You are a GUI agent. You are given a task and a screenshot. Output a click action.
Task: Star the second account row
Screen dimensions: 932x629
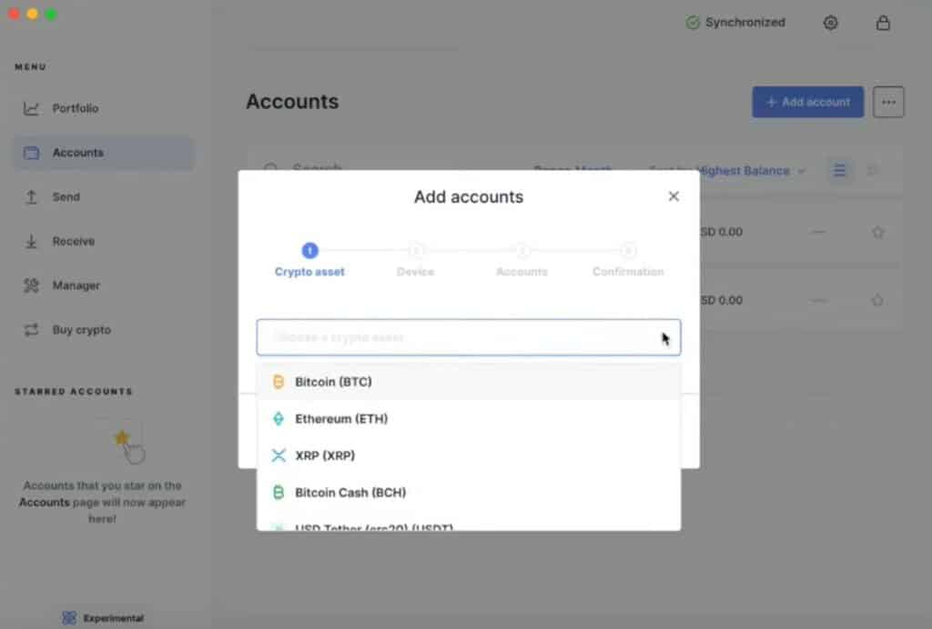(878, 300)
